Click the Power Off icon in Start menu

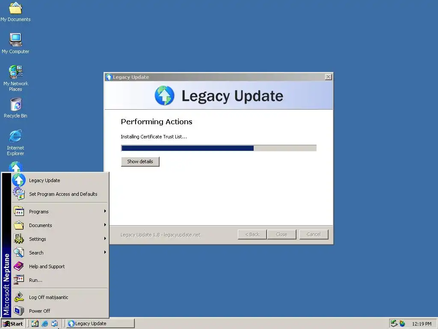[x=19, y=311]
